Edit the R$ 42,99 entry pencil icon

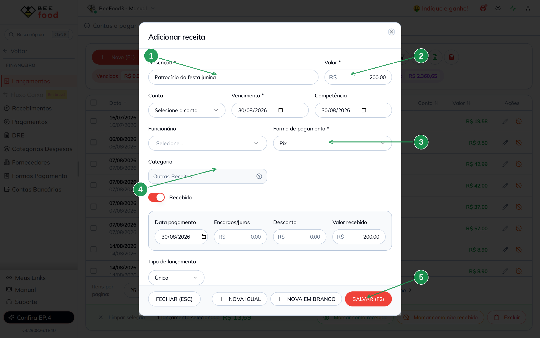505,164
